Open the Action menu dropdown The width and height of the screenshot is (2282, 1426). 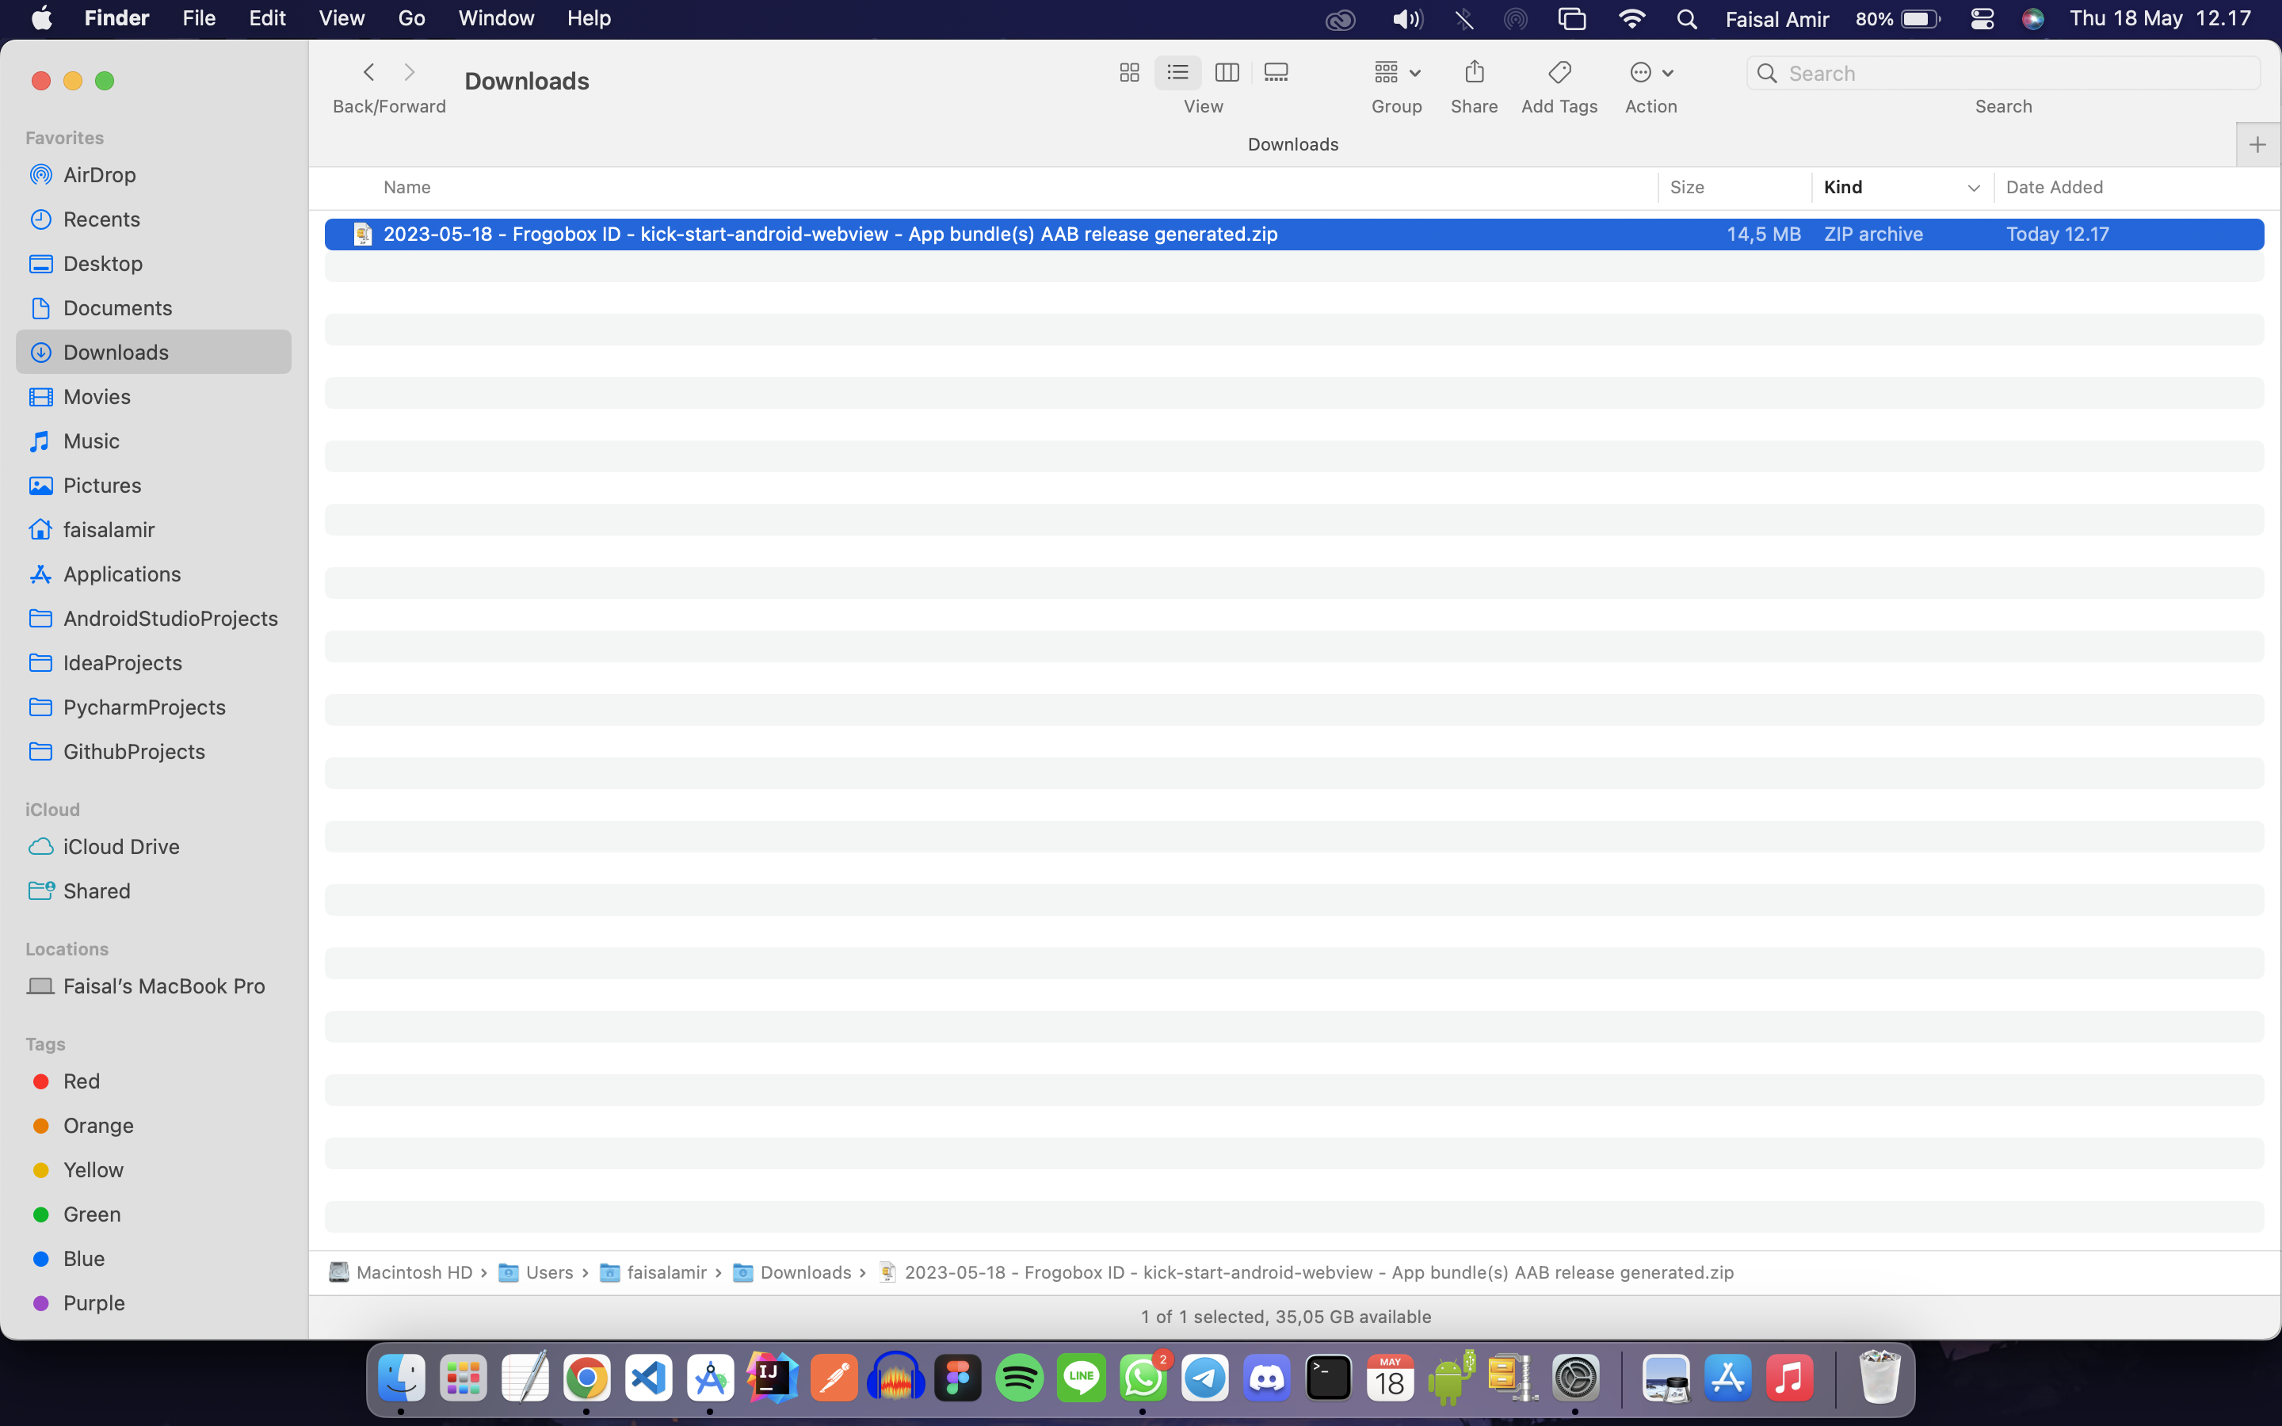pos(1650,73)
